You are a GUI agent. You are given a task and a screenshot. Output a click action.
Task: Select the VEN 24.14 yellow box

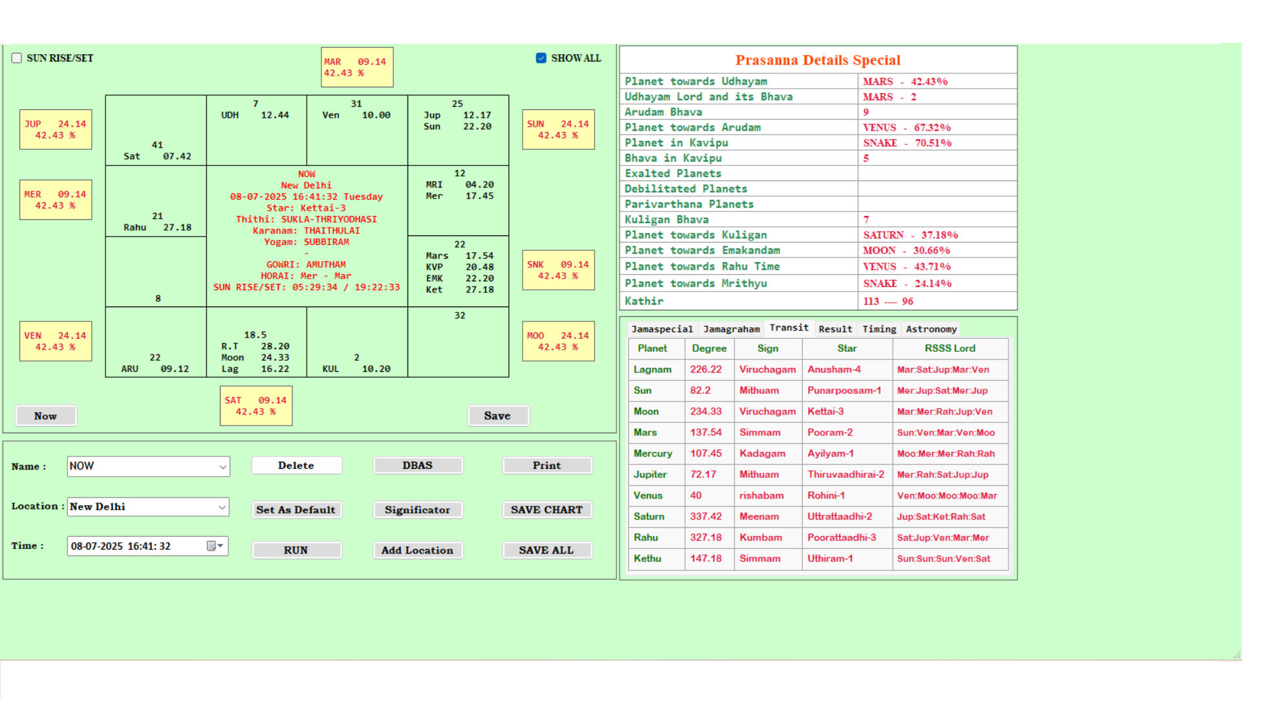[56, 341]
